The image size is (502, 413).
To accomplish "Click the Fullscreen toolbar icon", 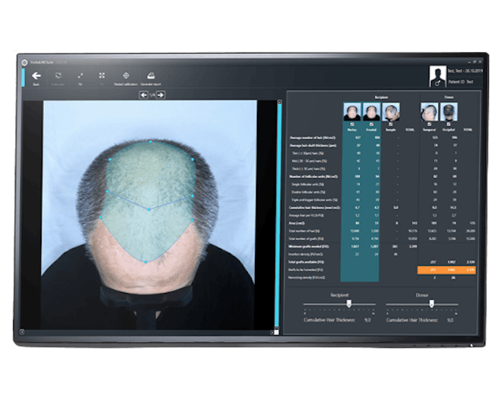I will 58,76.
